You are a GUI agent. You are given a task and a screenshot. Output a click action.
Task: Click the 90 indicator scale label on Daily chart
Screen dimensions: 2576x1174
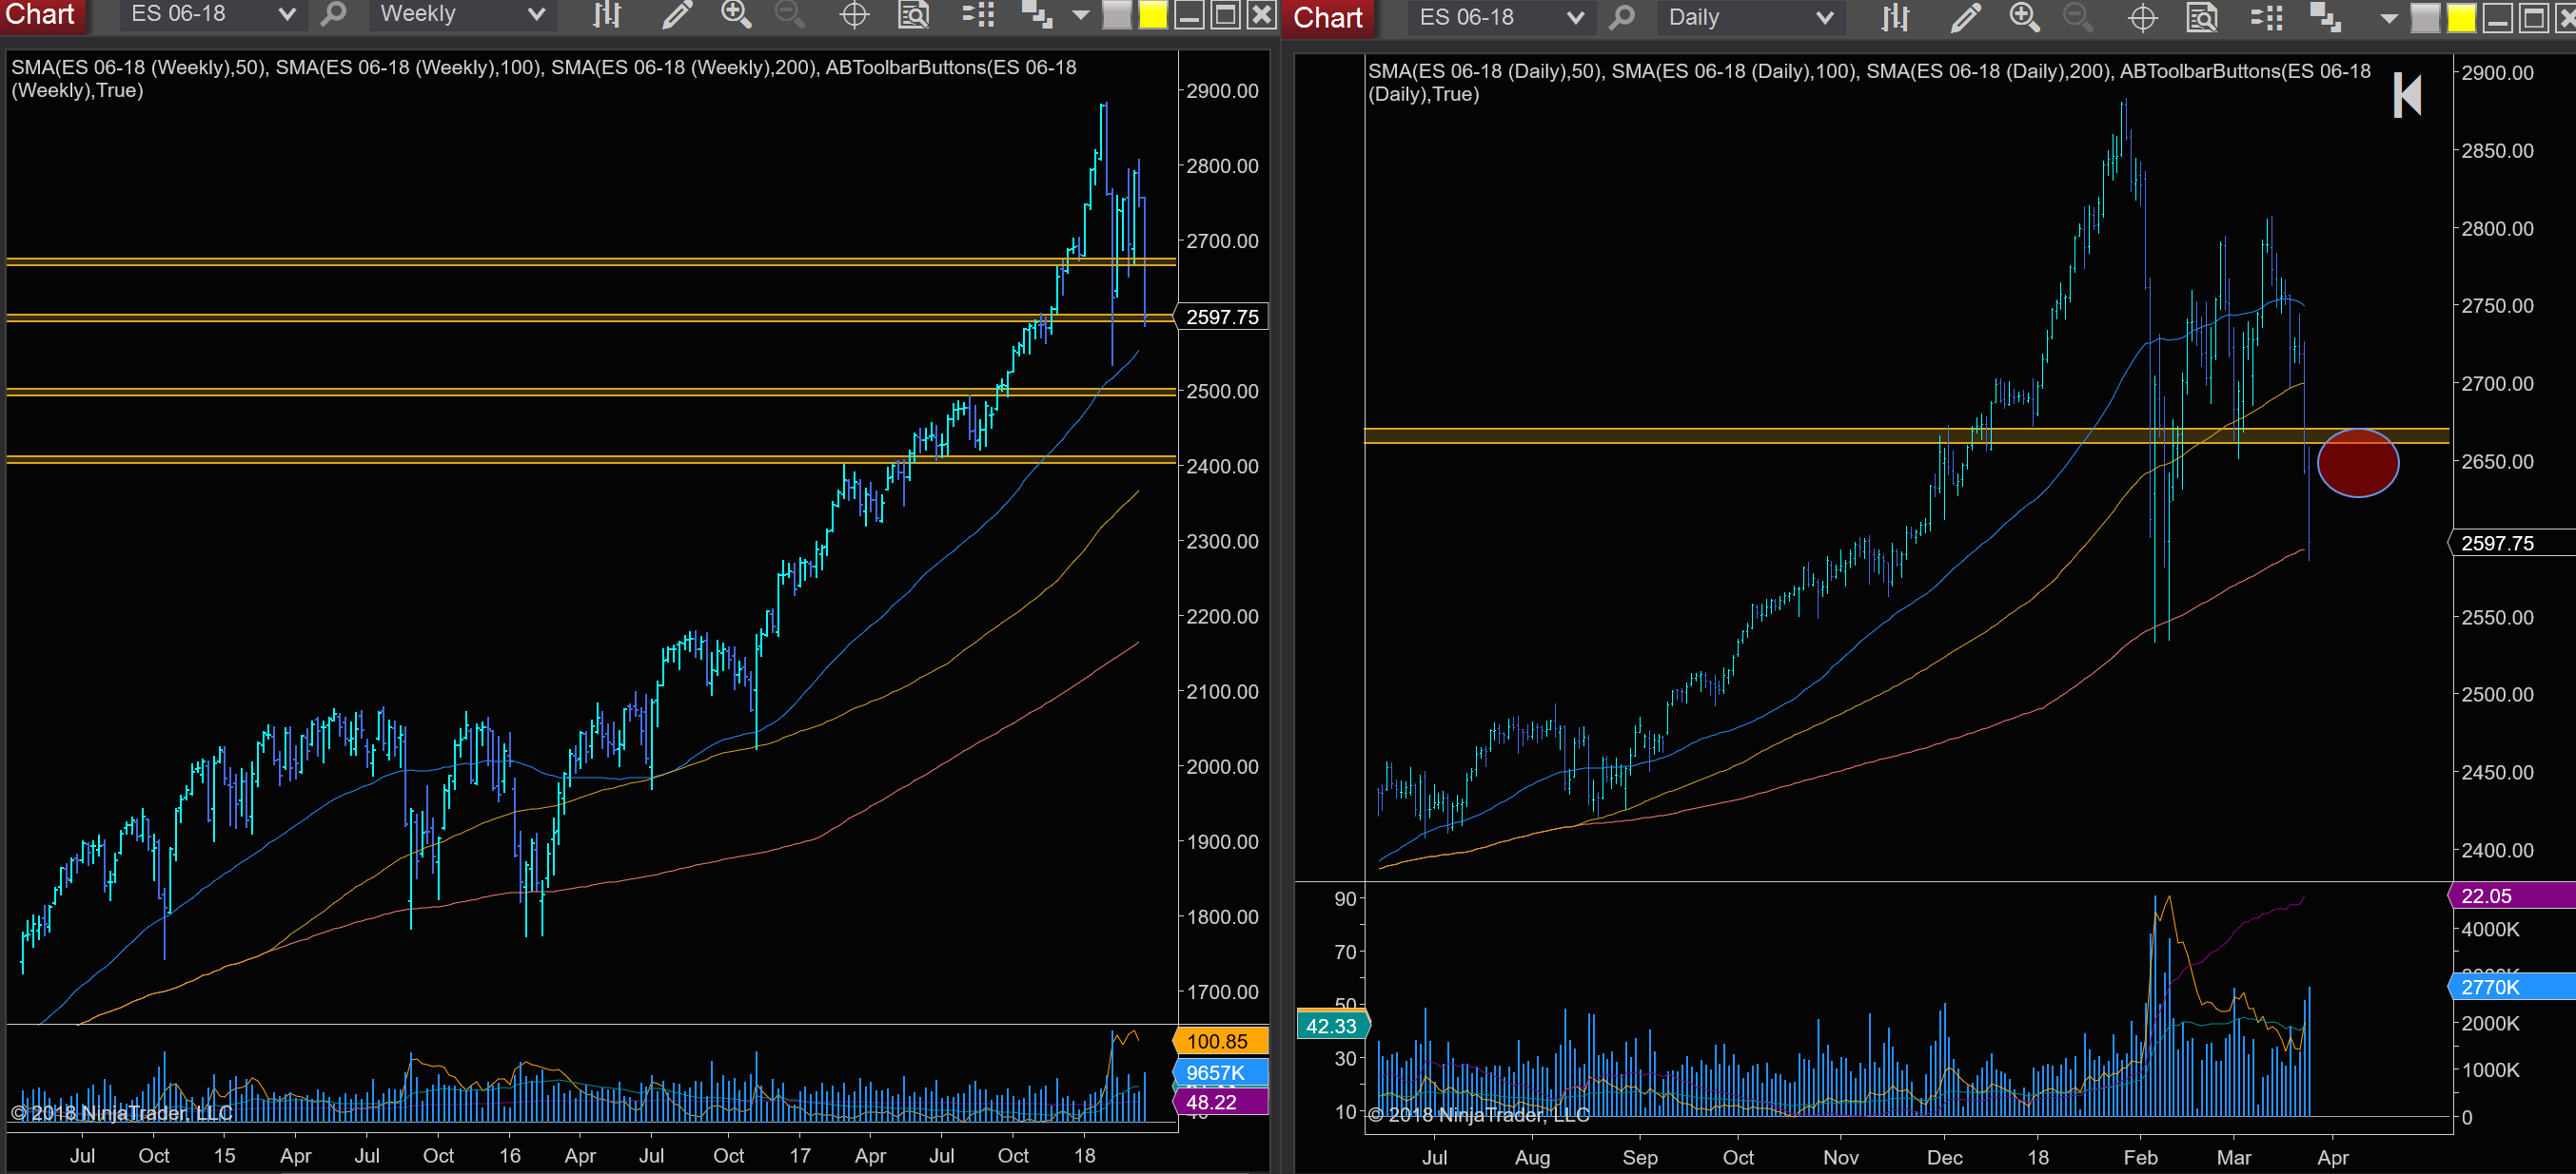pos(1345,898)
